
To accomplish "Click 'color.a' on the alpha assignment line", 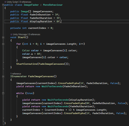I will point(28,54).
